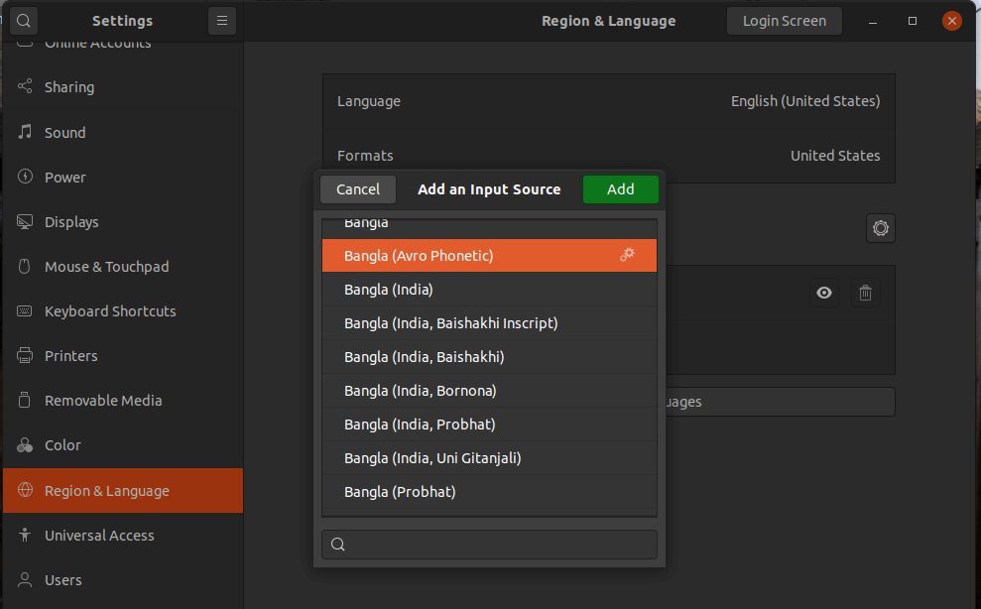The image size is (981, 609).
Task: Open the Language row English (United States)
Action: coord(608,101)
